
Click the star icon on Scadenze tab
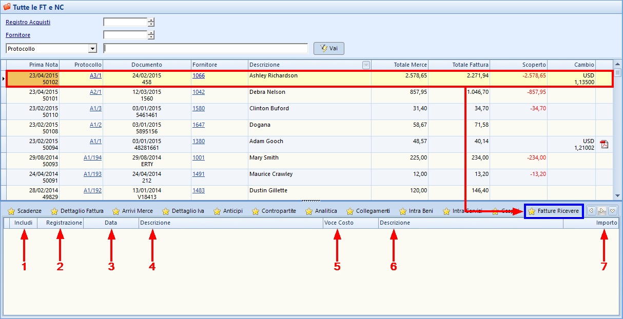click(11, 211)
